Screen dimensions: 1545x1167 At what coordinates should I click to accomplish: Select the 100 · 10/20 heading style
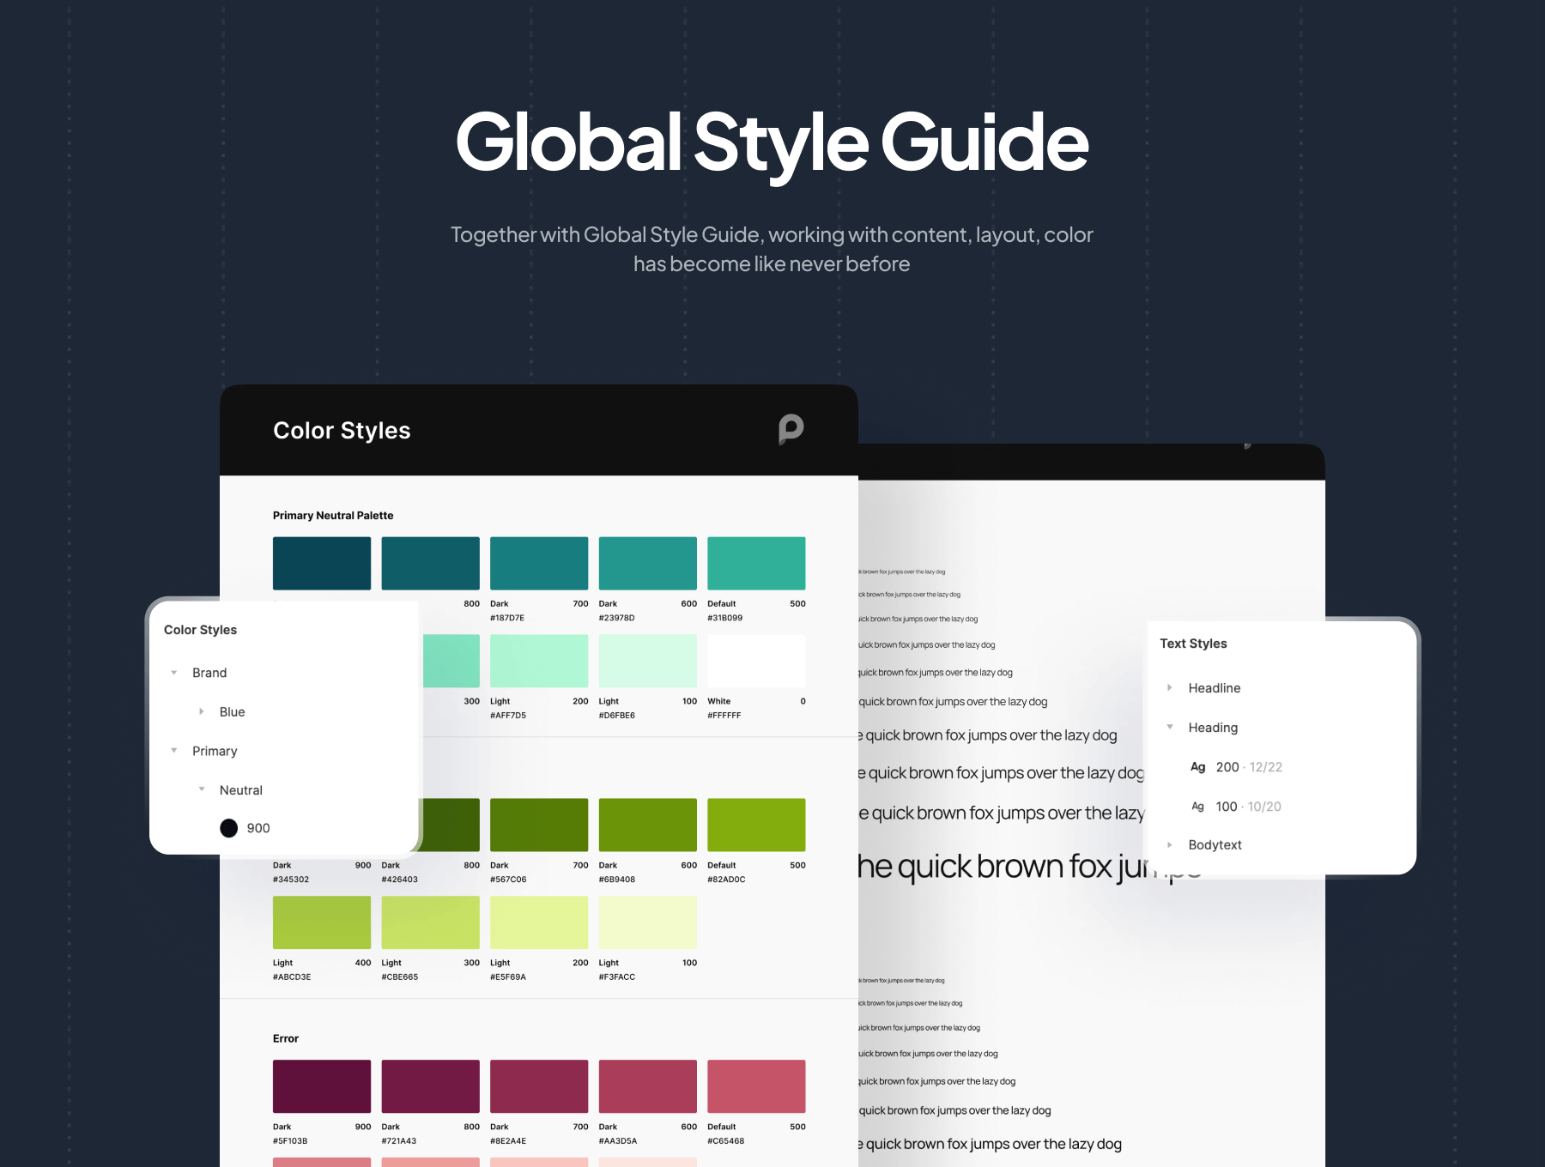(1248, 807)
